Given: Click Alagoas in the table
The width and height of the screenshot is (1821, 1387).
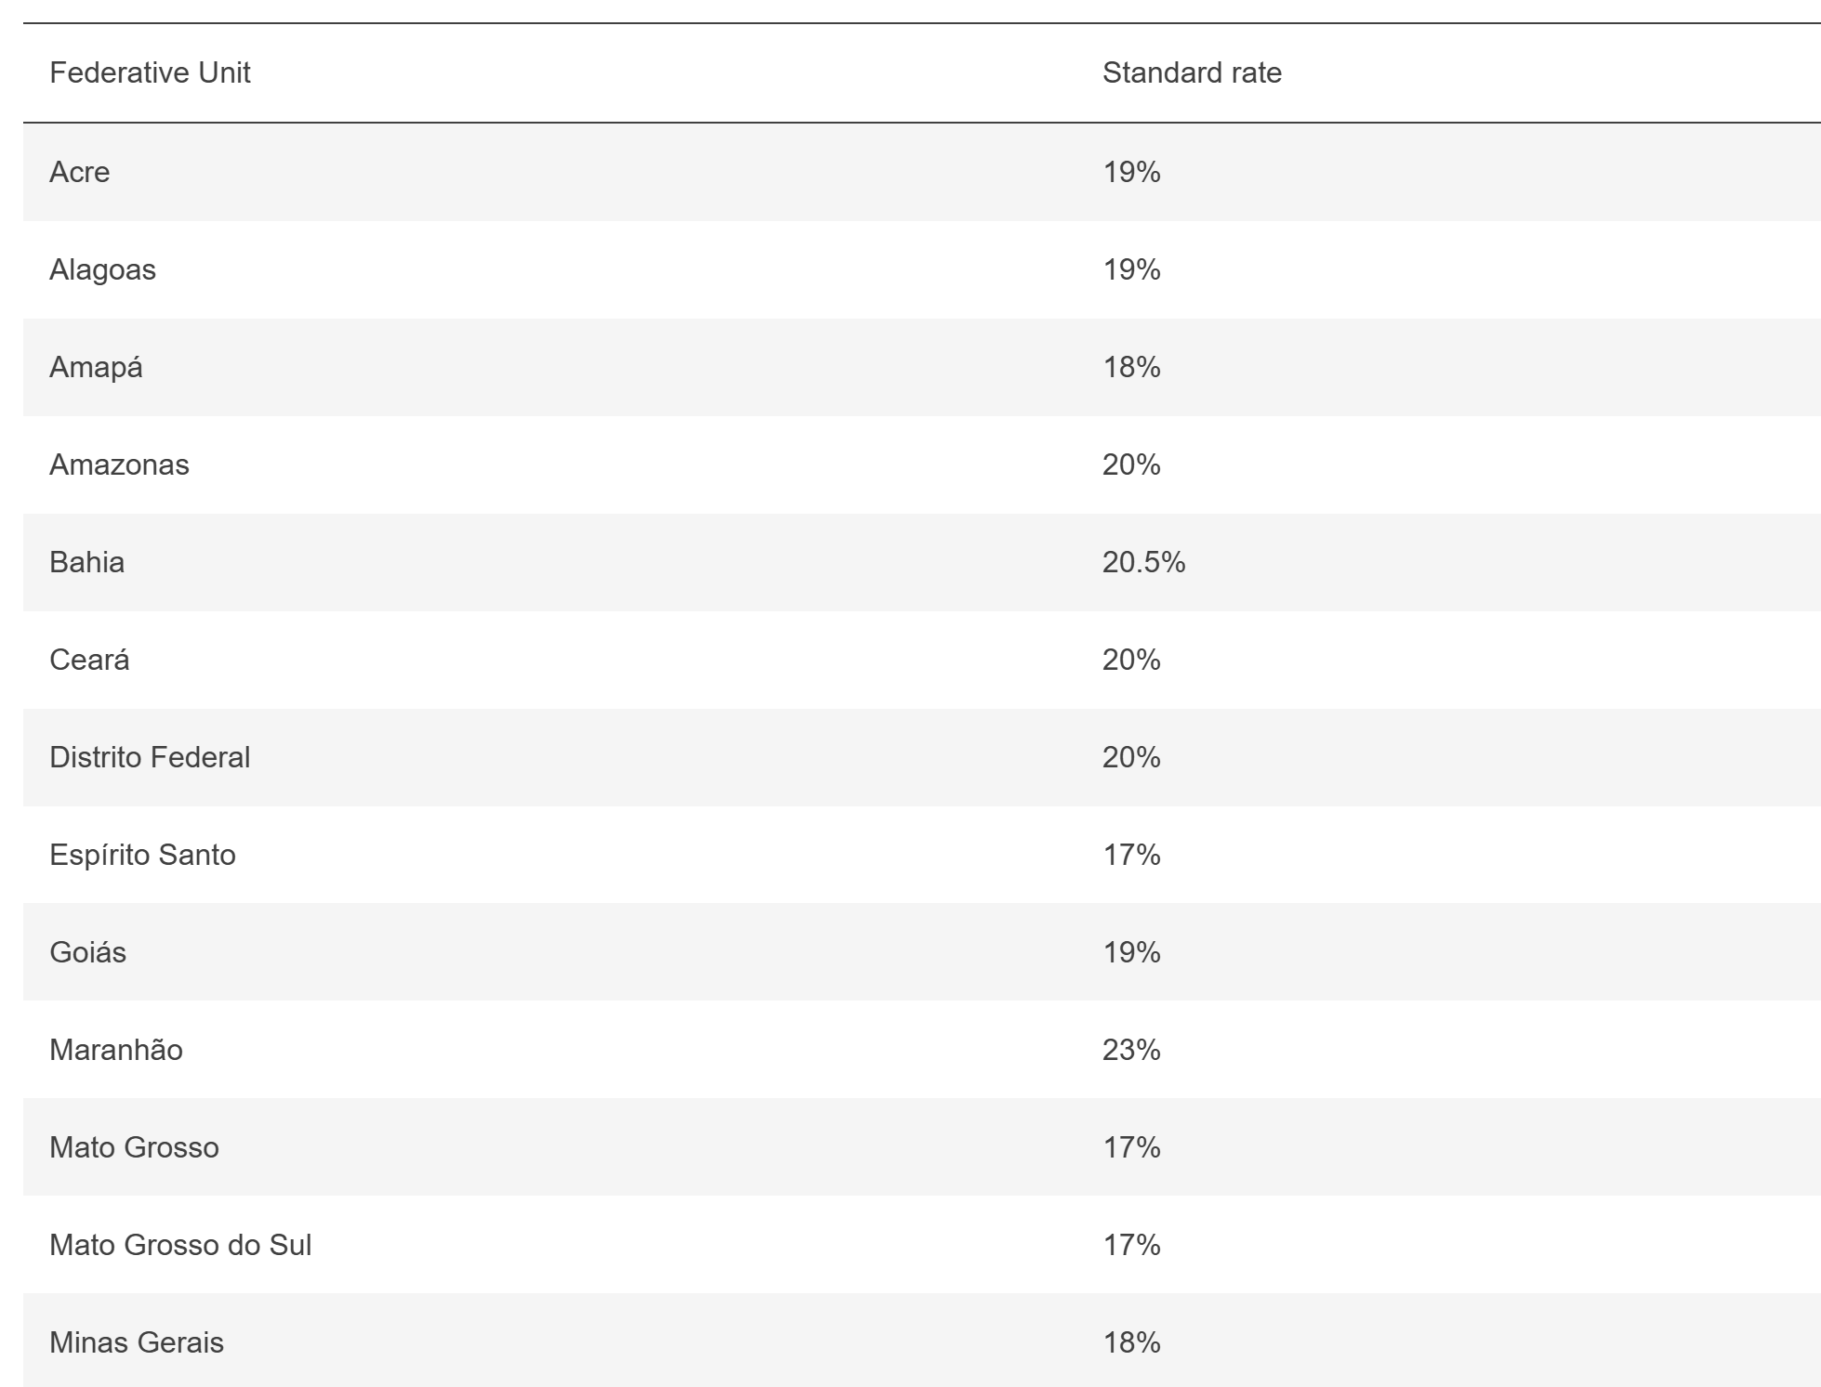Looking at the screenshot, I should (x=102, y=269).
